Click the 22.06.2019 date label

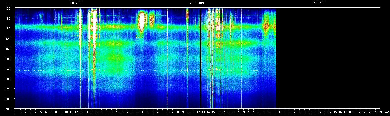tap(318, 3)
